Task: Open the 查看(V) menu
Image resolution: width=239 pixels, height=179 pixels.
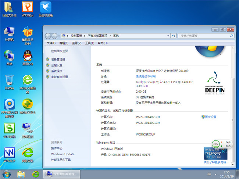Action: pos(77,43)
